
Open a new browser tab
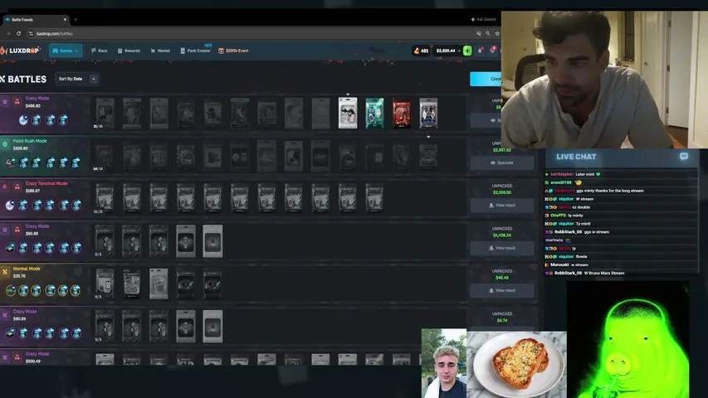click(76, 19)
